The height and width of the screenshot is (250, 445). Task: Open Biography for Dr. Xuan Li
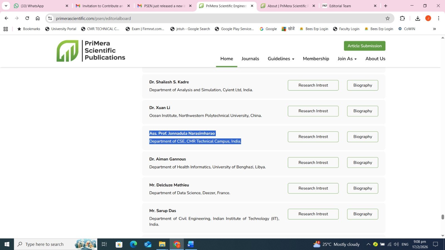point(362,111)
